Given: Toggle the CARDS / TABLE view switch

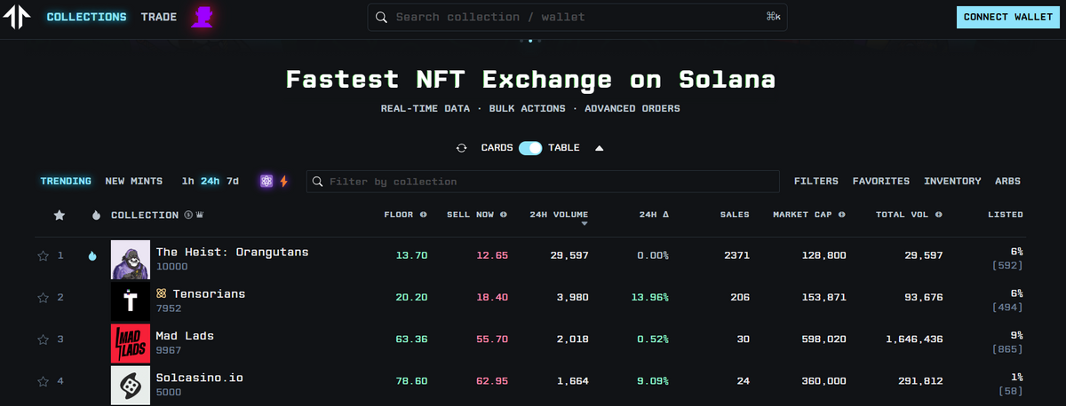Looking at the screenshot, I should 530,148.
